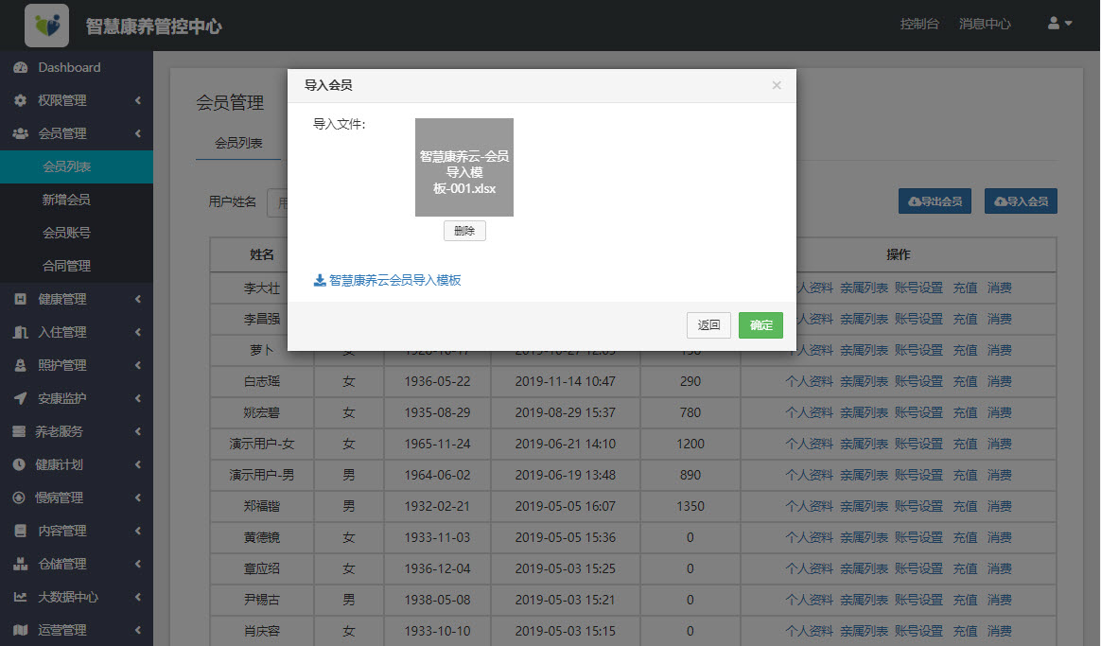1101x646 pixels.
Task: Open the 消息中心 menu item
Action: click(x=985, y=23)
